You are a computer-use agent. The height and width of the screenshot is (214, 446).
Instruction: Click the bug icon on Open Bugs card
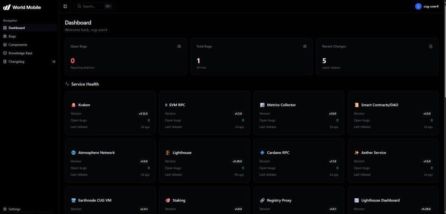[179, 46]
